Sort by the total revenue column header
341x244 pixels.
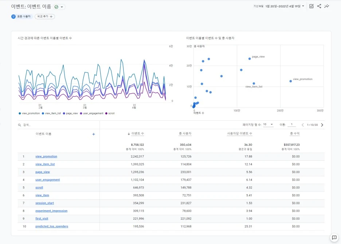[295, 133]
